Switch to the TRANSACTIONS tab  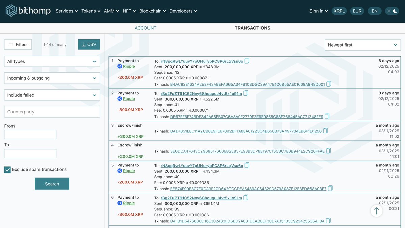pos(252,28)
